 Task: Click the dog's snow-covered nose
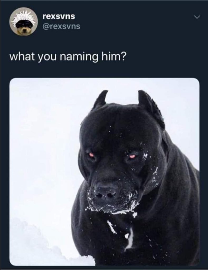(105, 192)
